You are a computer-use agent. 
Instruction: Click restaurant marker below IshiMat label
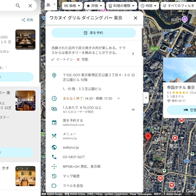(181, 120)
